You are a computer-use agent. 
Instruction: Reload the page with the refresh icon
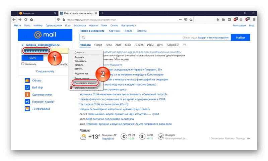point(26,19)
